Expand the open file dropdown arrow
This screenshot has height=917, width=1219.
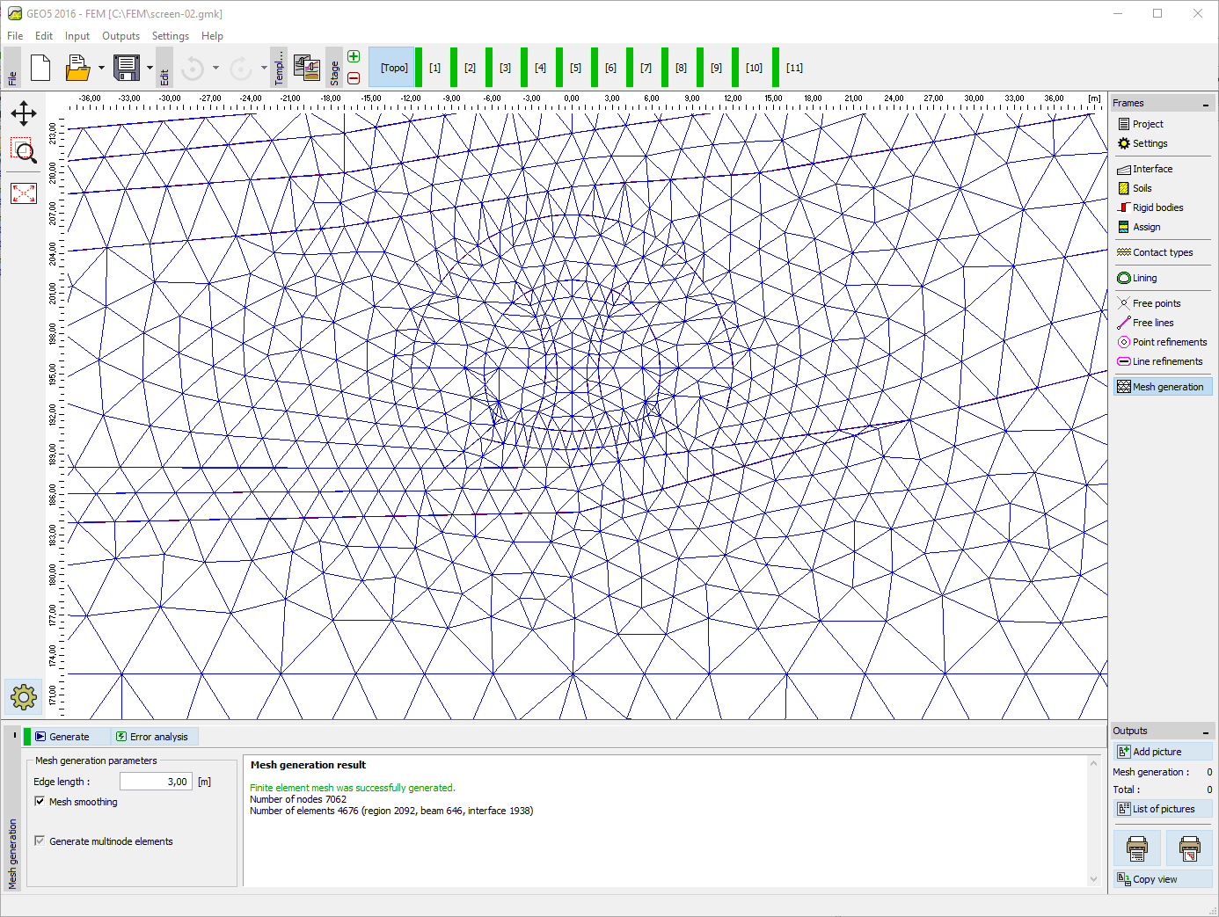[101, 68]
